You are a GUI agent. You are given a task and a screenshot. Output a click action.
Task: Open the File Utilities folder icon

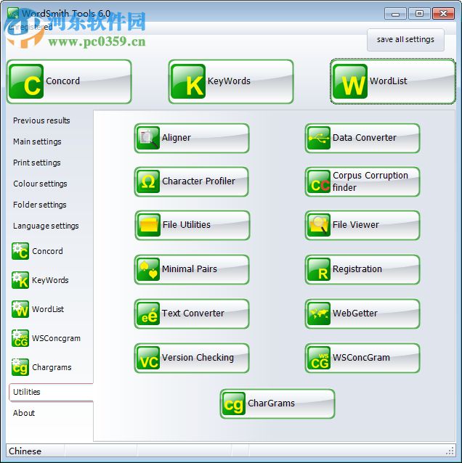(149, 225)
